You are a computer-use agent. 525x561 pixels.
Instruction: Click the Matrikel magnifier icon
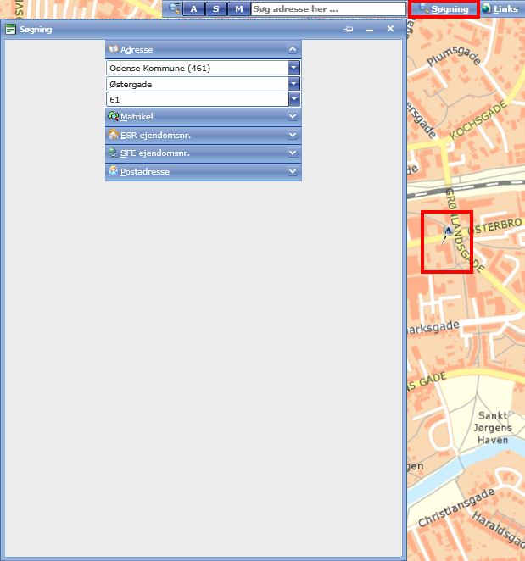(x=113, y=116)
